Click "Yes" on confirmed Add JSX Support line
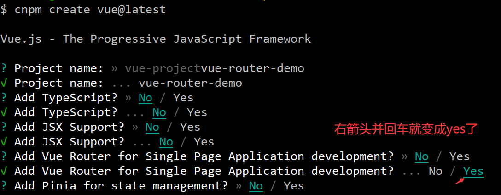Image resolution: width=501 pixels, height=195 pixels. 204,141
